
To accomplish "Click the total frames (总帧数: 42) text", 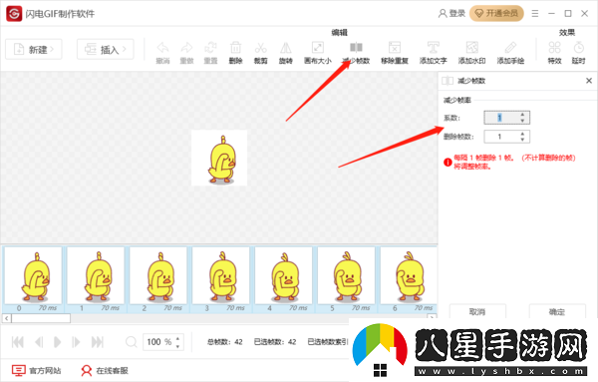I will (x=224, y=342).
